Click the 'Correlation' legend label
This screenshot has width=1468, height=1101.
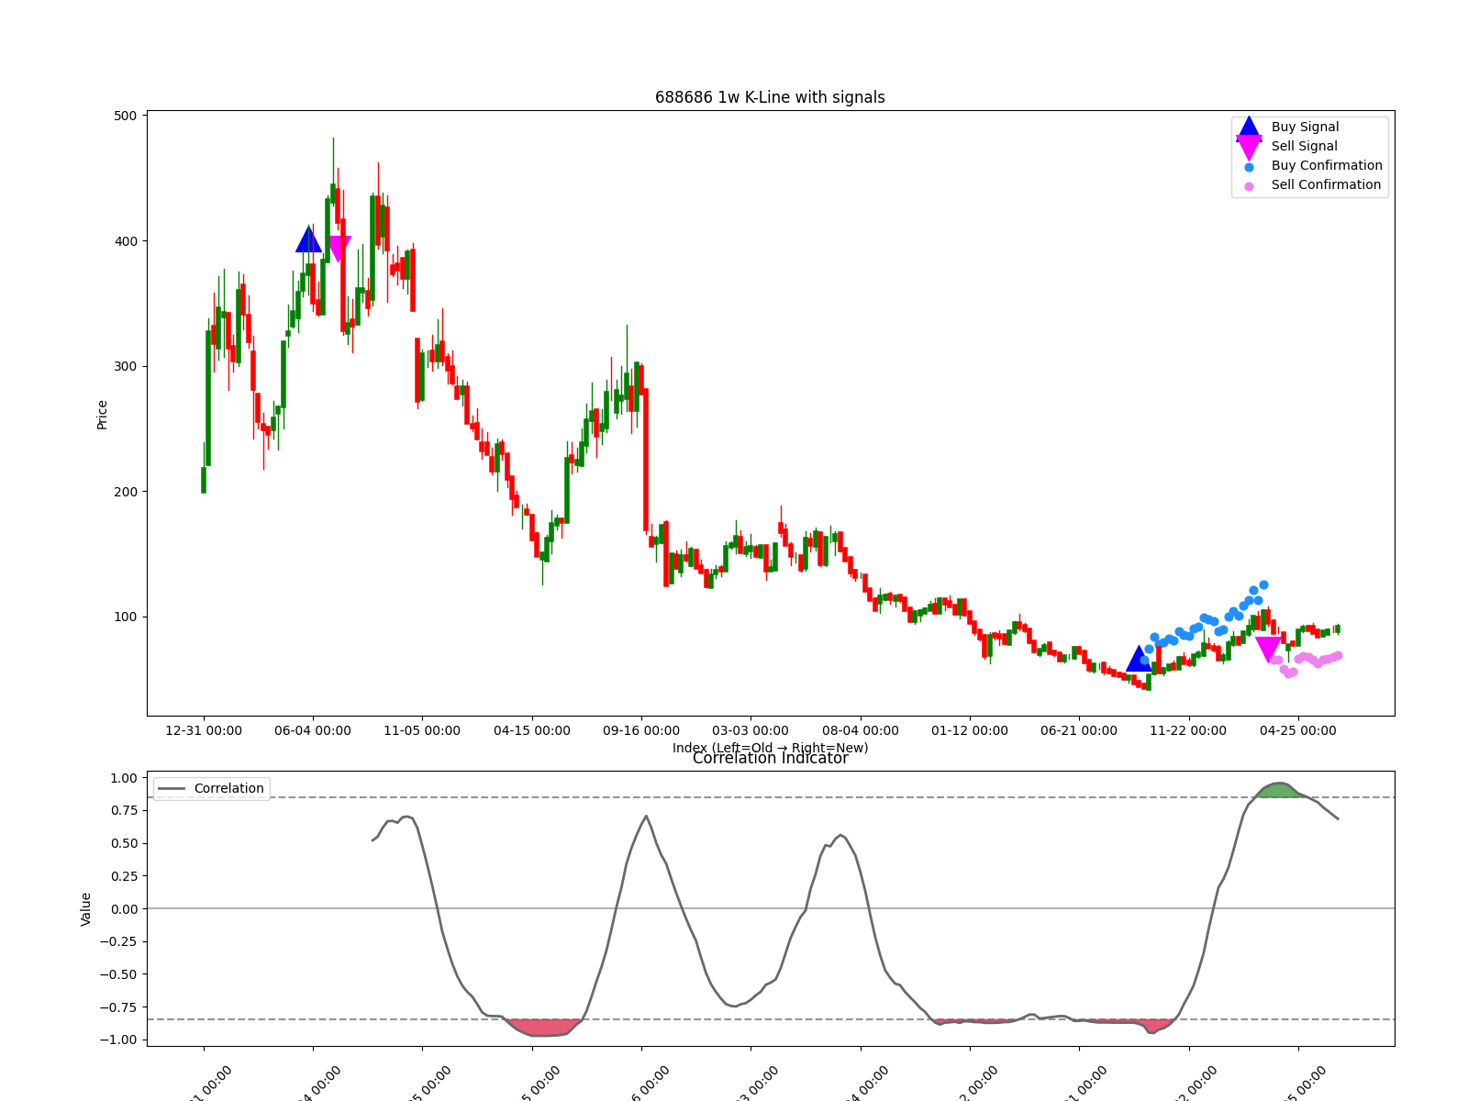(x=228, y=788)
